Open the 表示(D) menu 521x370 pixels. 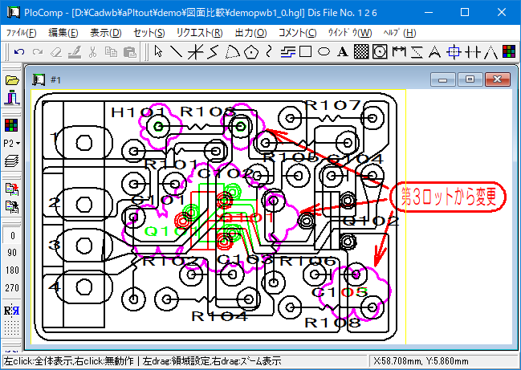pyautogui.click(x=106, y=33)
